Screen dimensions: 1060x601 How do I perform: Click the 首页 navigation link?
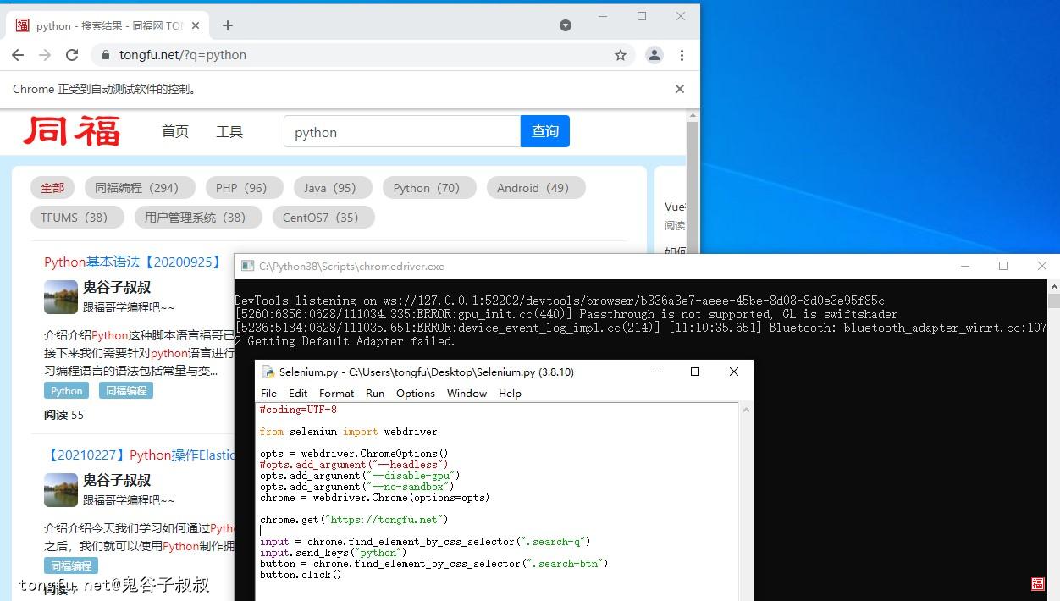tap(175, 131)
